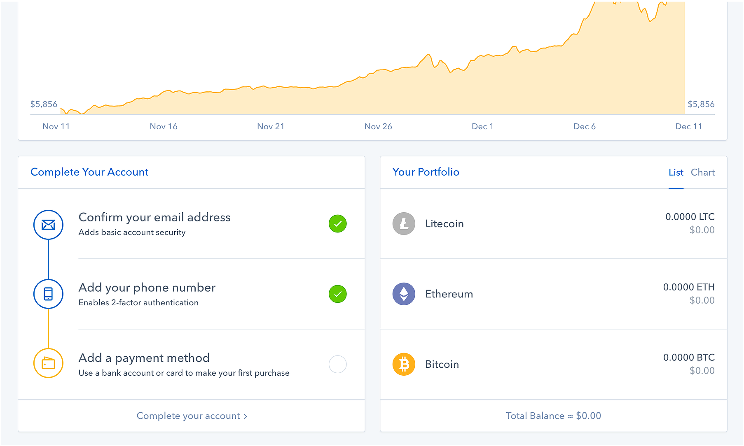Click the 0.0000 LTC balance
This screenshot has width=744, height=446.
(x=690, y=217)
